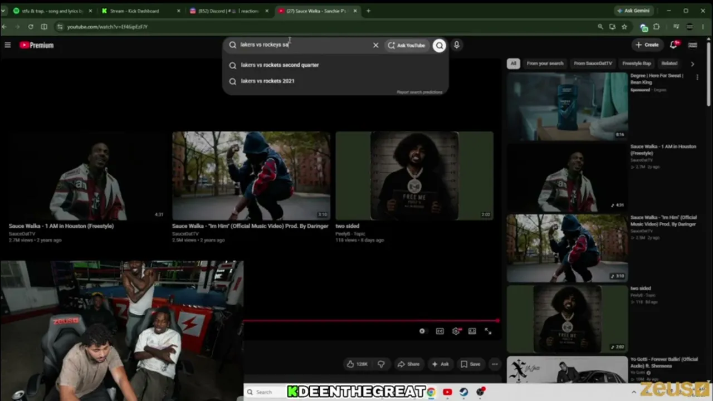The height and width of the screenshot is (401, 713).
Task: Click the Create button
Action: coord(647,45)
